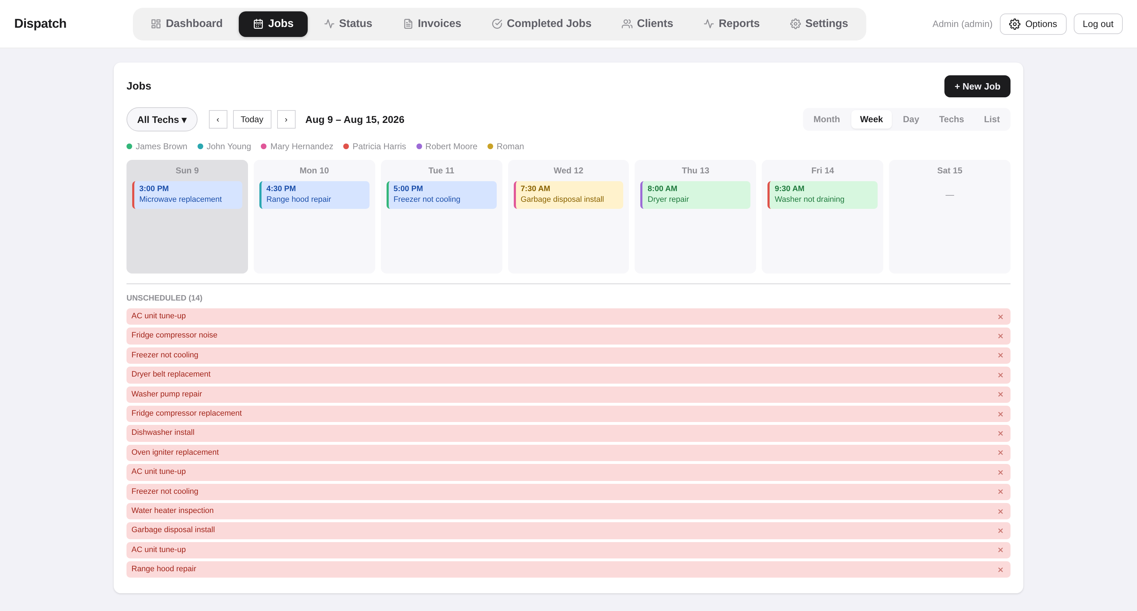Click the Dispatch logo title
The width and height of the screenshot is (1137, 611).
point(40,23)
